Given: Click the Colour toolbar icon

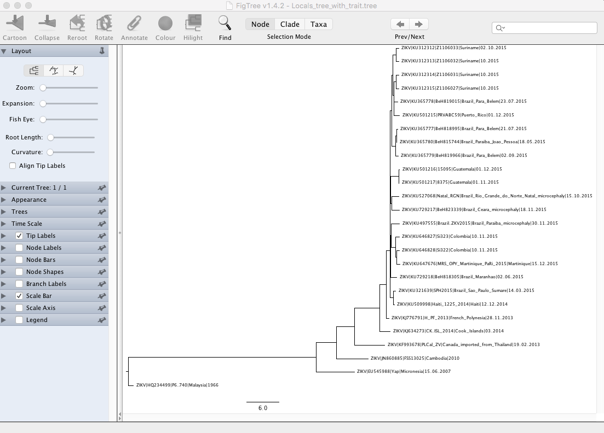Looking at the screenshot, I should [x=165, y=25].
